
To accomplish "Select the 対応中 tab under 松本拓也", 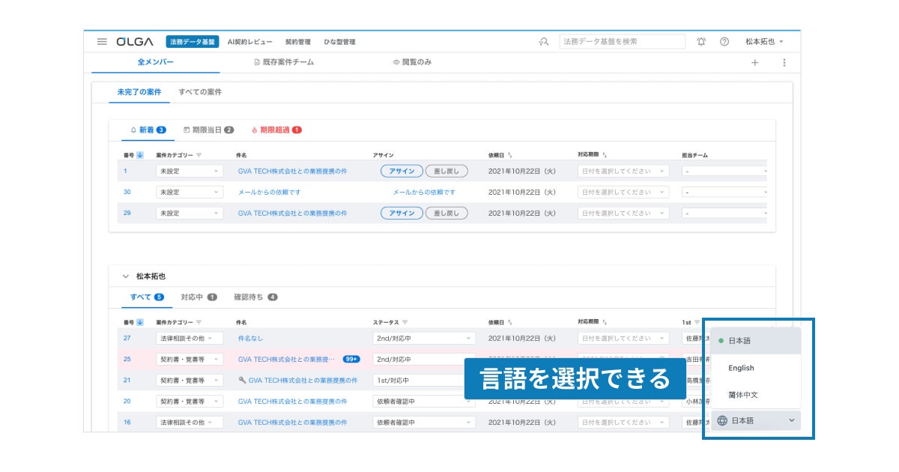I will click(x=199, y=297).
